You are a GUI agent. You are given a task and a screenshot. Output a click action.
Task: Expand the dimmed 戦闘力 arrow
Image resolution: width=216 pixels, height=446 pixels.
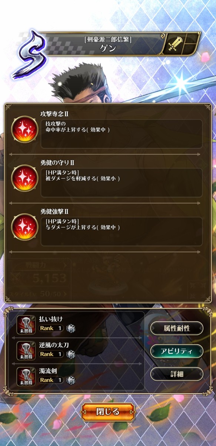point(66,265)
